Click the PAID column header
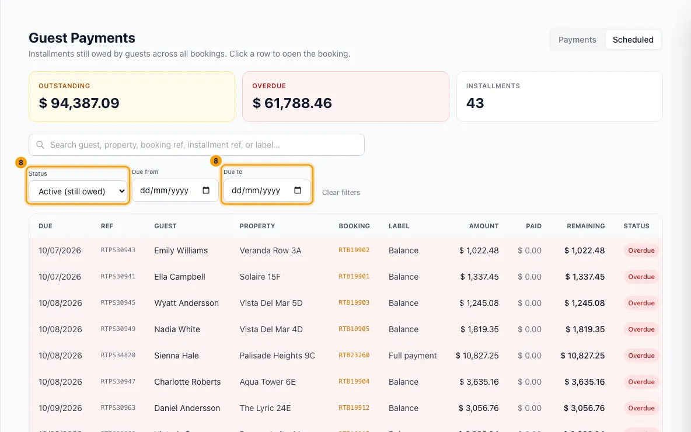Screen dimensions: 691x432 coord(533,226)
